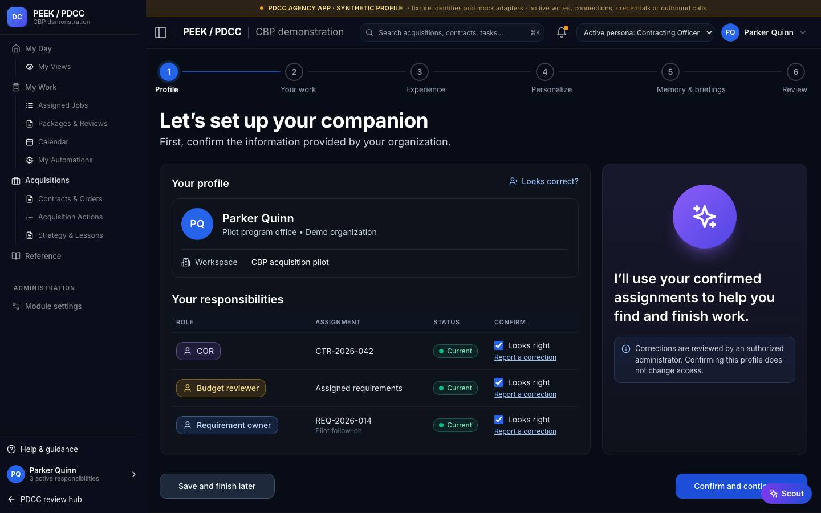Click the Assigned Jobs list icon
The width and height of the screenshot is (821, 513).
click(x=30, y=105)
